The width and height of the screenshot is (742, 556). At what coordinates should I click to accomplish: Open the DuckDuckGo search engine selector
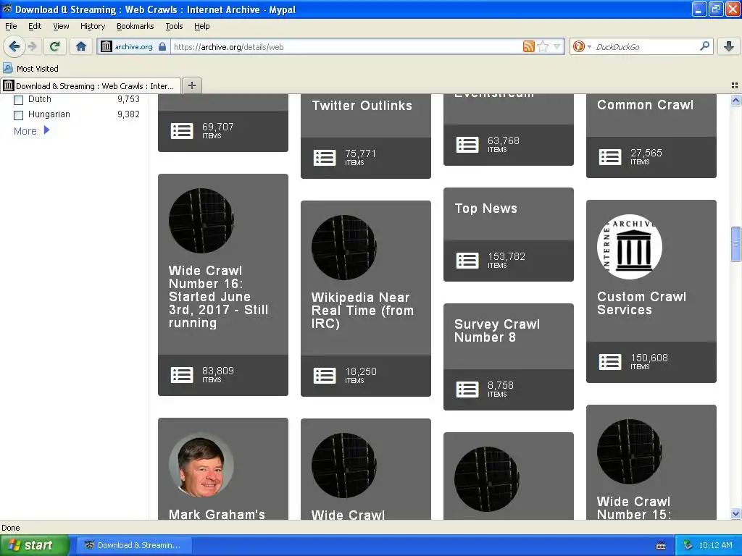click(x=582, y=46)
